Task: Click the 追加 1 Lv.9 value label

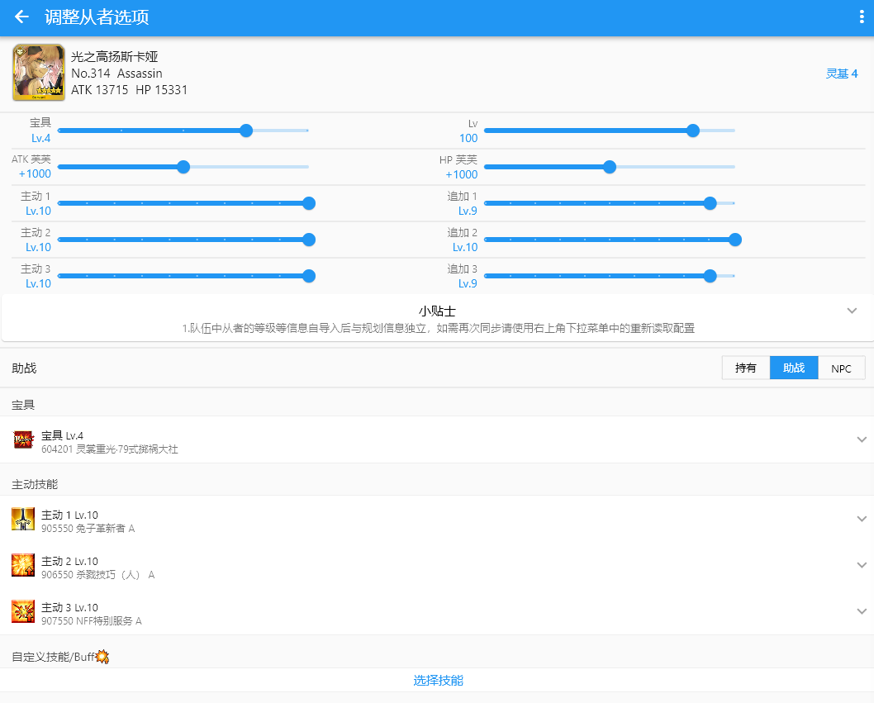Action: pyautogui.click(x=468, y=211)
